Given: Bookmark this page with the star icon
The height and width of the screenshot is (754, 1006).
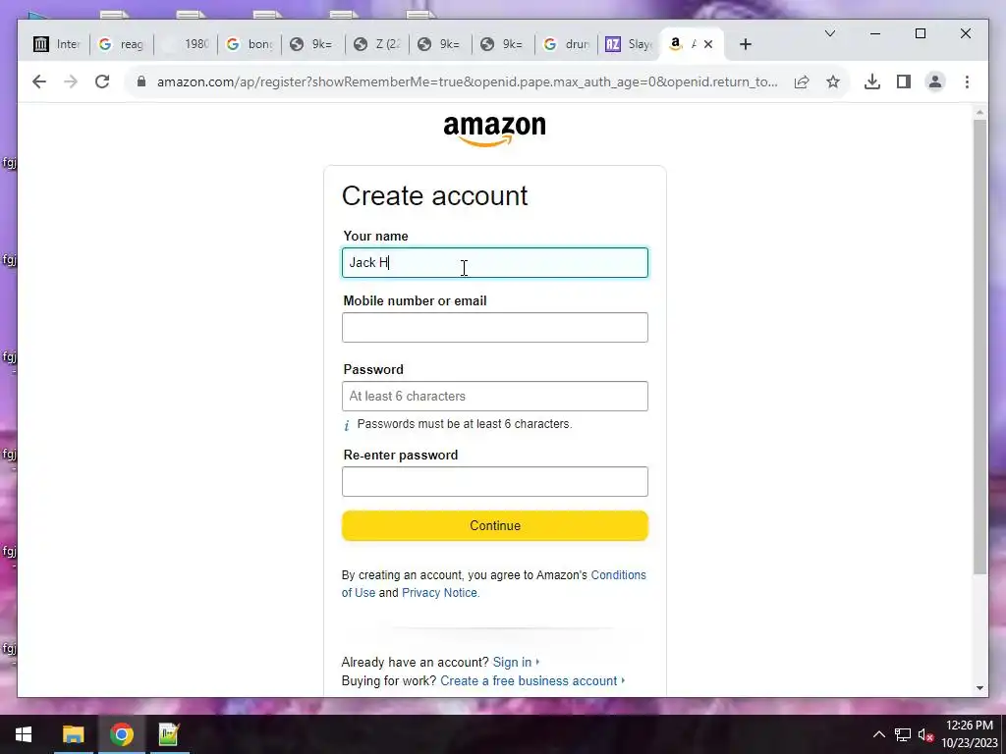Looking at the screenshot, I should click(x=833, y=81).
